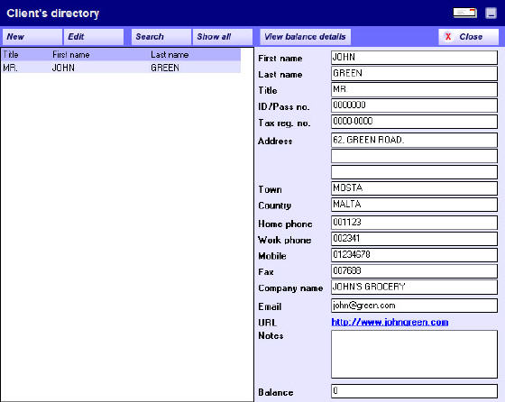
Task: Click the Home phone field 001123
Action: pyautogui.click(x=414, y=223)
